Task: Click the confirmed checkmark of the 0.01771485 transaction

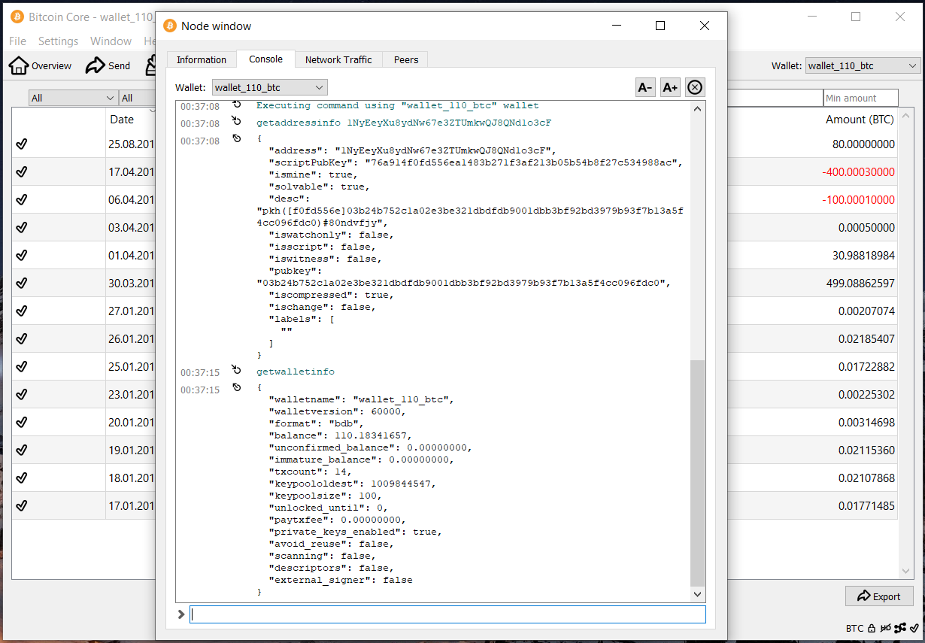Action: pos(21,506)
